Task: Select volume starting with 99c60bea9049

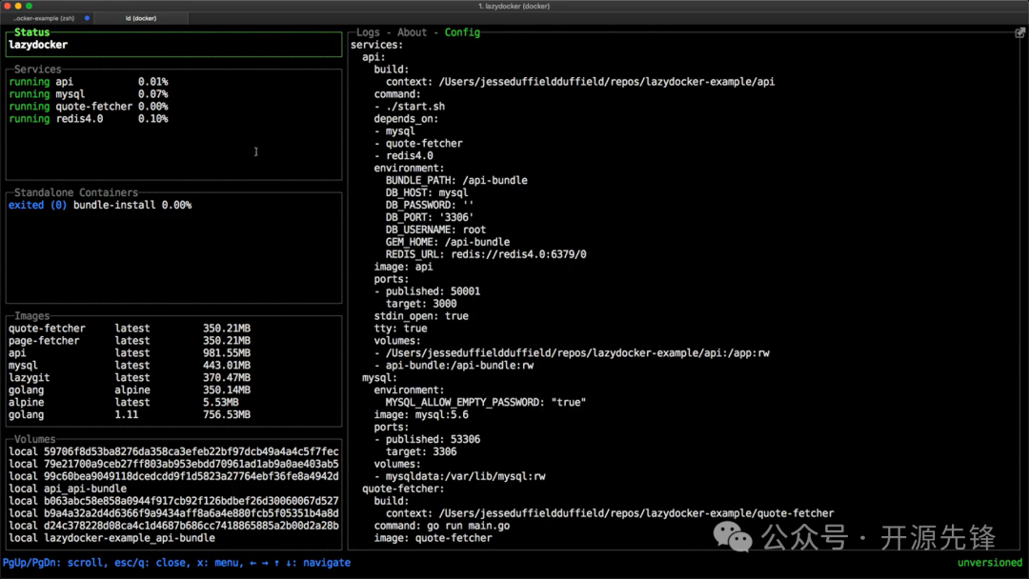Action: click(174, 476)
